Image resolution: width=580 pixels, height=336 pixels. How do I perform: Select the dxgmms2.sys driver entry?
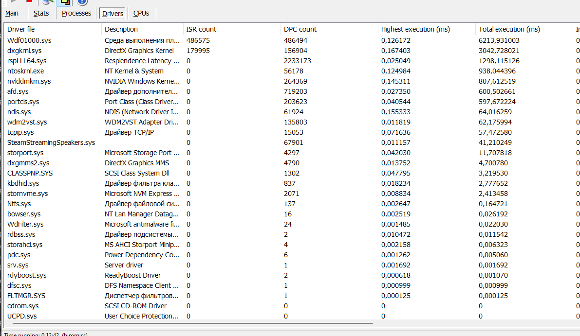[28, 163]
